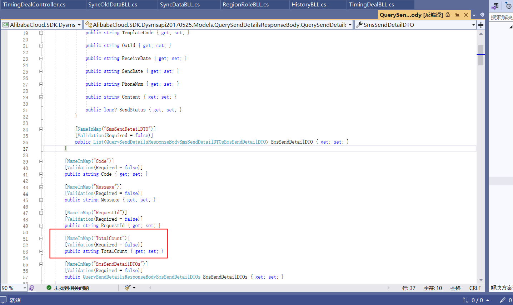Open the 解决方案 panel tab

tap(501, 287)
